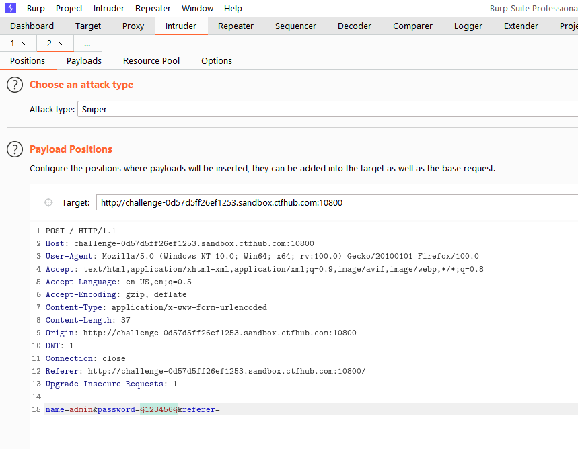
Task: Open help for Choose an attack type
Action: click(15, 85)
